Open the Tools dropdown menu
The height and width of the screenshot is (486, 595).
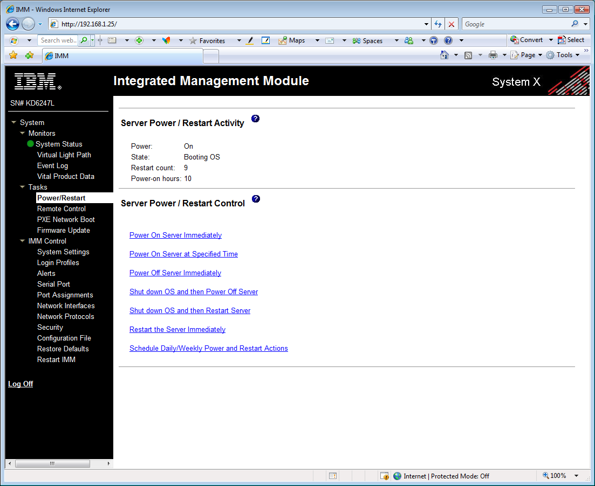(563, 54)
